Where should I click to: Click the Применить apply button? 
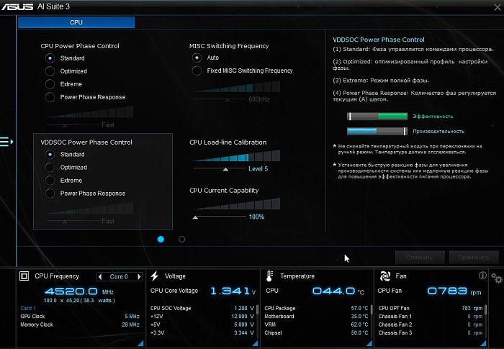(473, 257)
